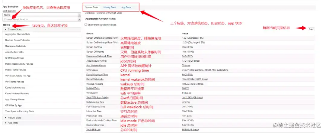Click the 56.905s (9 times) value

point(190,129)
